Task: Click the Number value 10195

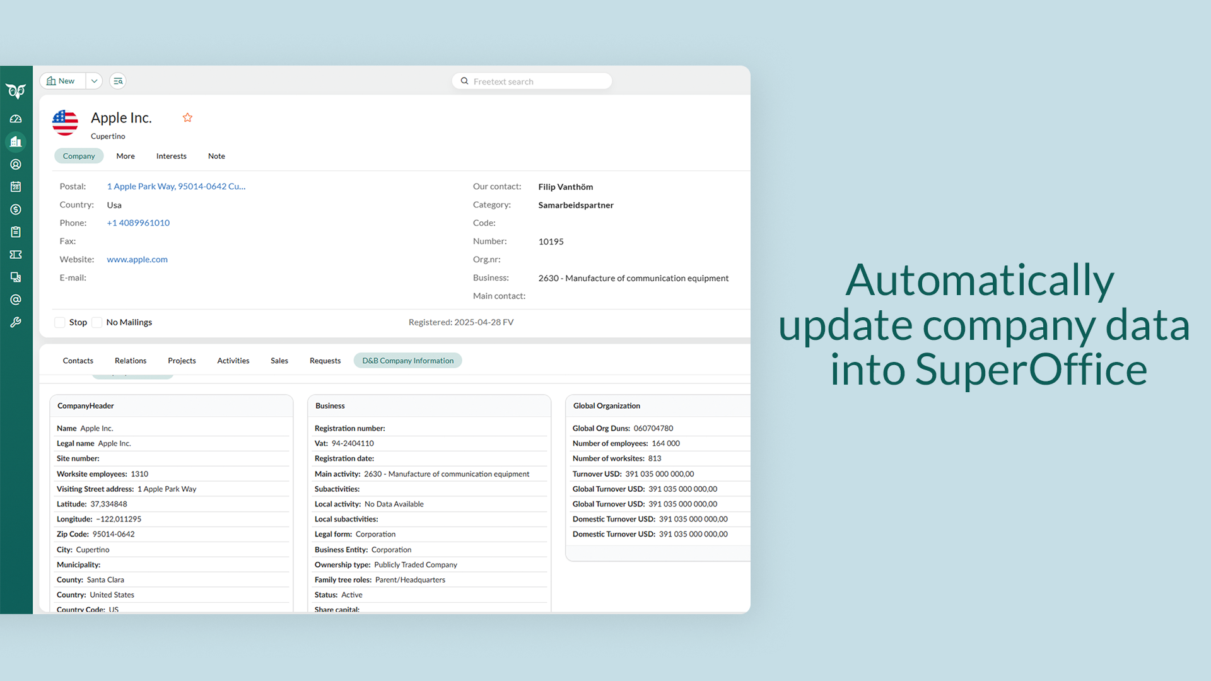Action: pos(551,242)
